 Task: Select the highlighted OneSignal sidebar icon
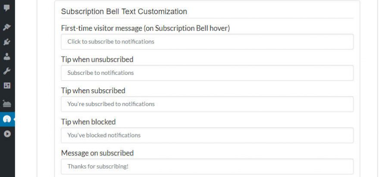[x=7, y=119]
